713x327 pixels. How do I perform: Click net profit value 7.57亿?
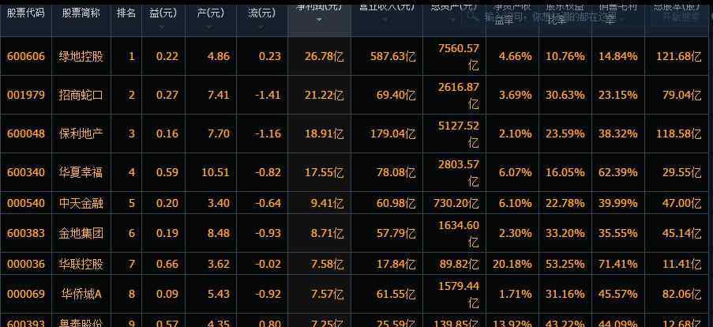(326, 295)
